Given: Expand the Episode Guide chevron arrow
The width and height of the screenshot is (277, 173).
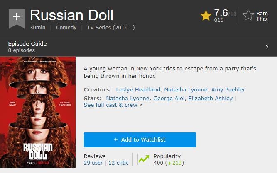Looking at the screenshot, I should 267,47.
